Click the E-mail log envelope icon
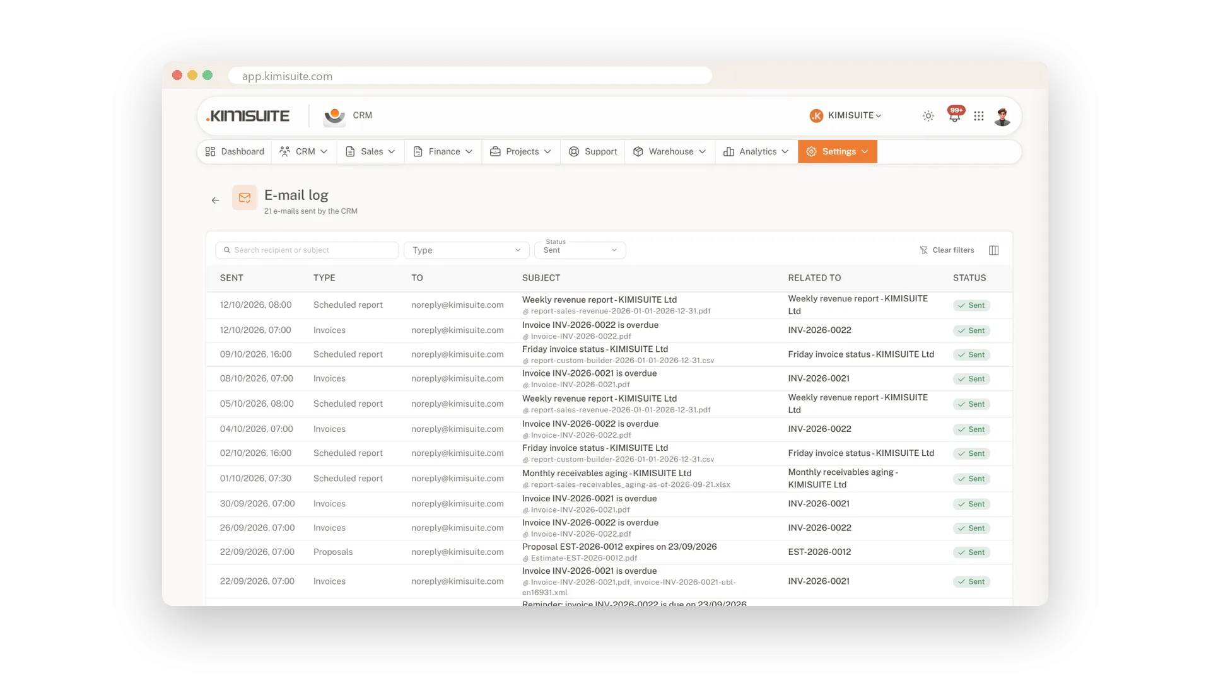Screen dimensions: 1211x681 click(x=245, y=197)
